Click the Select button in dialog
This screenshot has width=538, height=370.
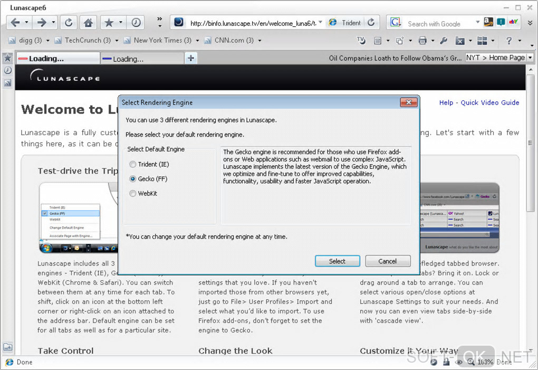tap(337, 261)
